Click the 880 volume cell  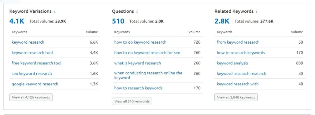tap(299, 63)
